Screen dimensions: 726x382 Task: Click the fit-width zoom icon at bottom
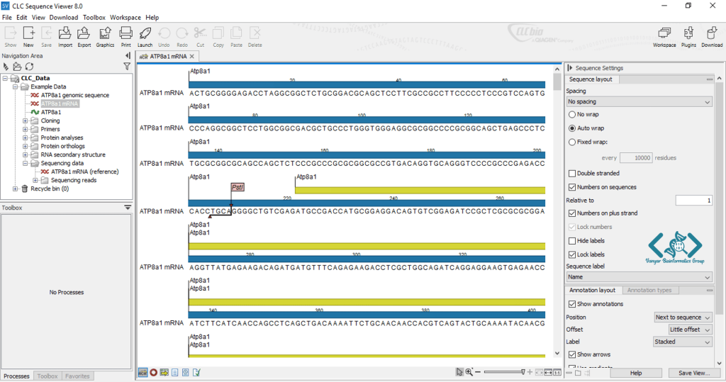pyautogui.click(x=548, y=372)
